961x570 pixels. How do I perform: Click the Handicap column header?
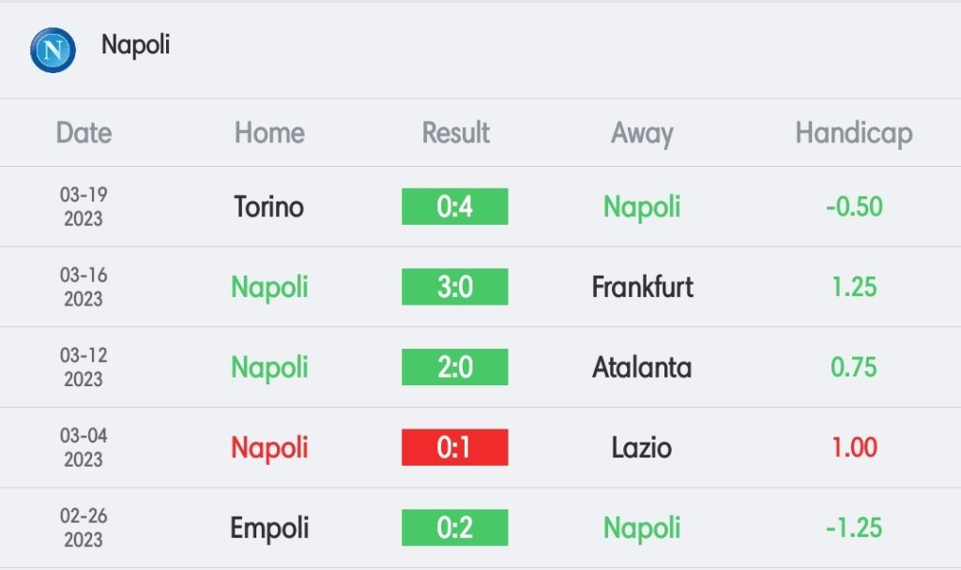854,134
